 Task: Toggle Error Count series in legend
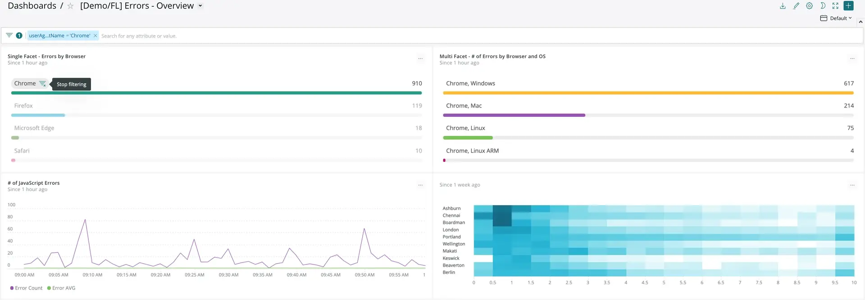(26, 288)
